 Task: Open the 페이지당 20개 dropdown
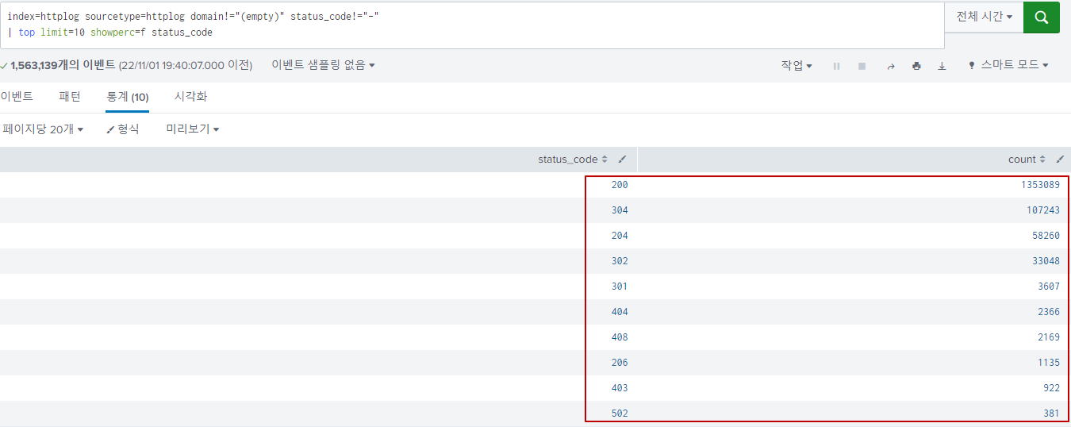(43, 129)
